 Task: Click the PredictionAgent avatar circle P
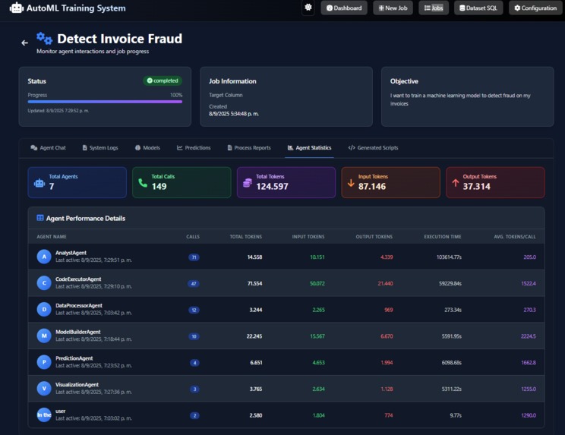tap(44, 362)
